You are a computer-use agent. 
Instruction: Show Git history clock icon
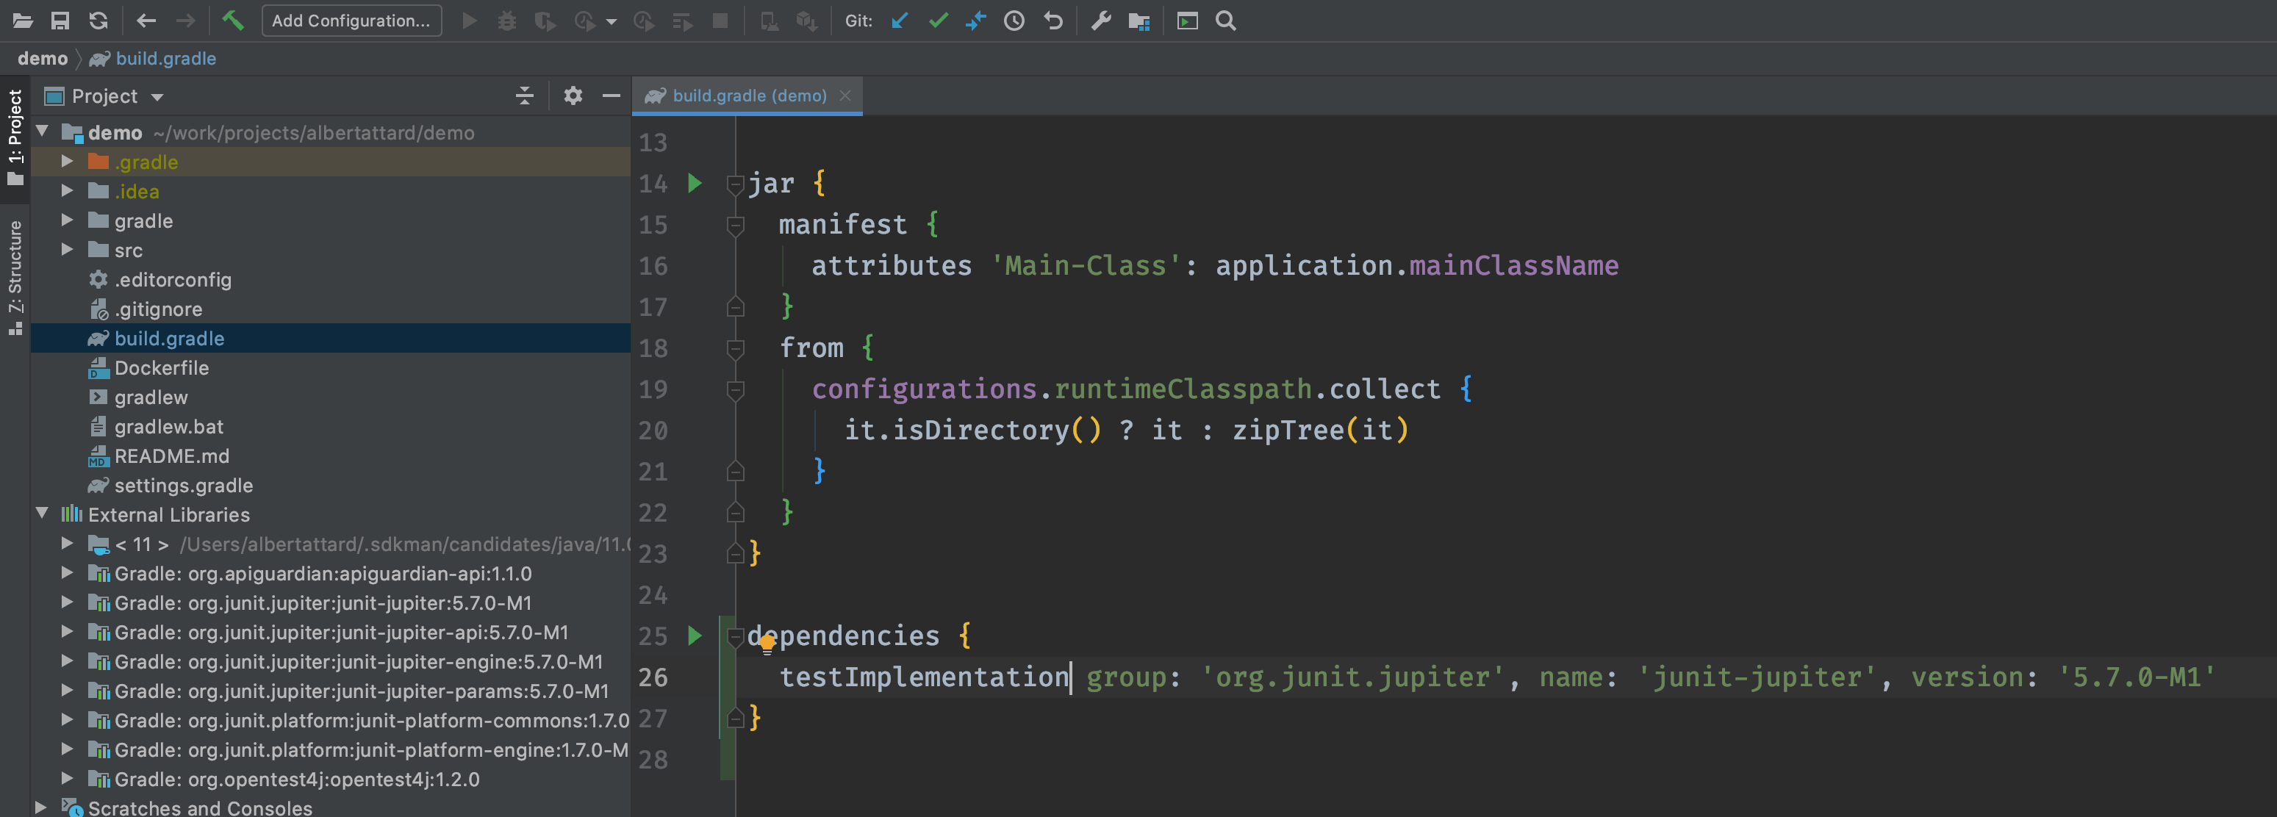1014,21
